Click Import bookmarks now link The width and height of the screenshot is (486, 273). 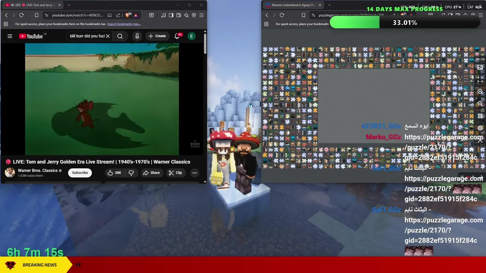coord(124,24)
